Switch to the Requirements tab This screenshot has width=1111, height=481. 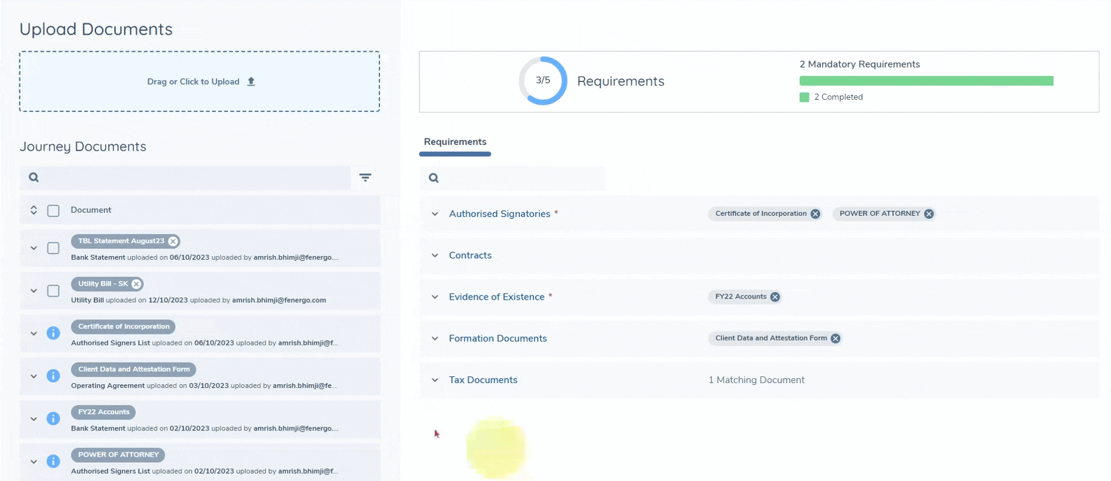tap(455, 142)
